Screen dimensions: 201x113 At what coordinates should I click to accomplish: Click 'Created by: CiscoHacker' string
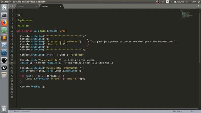[x=63, y=41]
